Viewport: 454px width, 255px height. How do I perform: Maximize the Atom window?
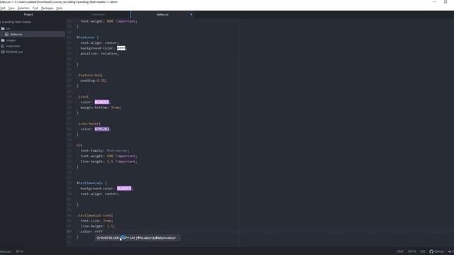pos(445,1)
